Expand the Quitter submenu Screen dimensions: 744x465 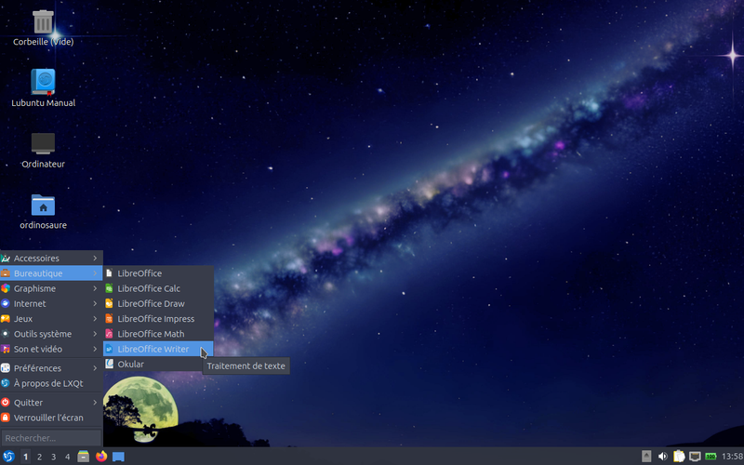(x=51, y=403)
